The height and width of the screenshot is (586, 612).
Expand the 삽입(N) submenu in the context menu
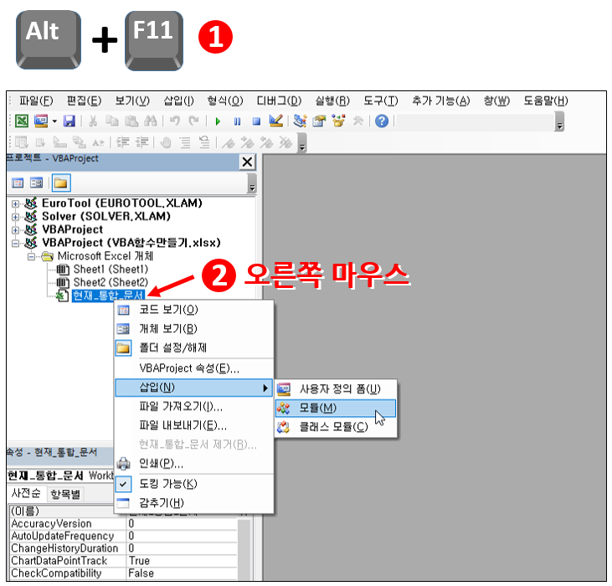click(194, 388)
